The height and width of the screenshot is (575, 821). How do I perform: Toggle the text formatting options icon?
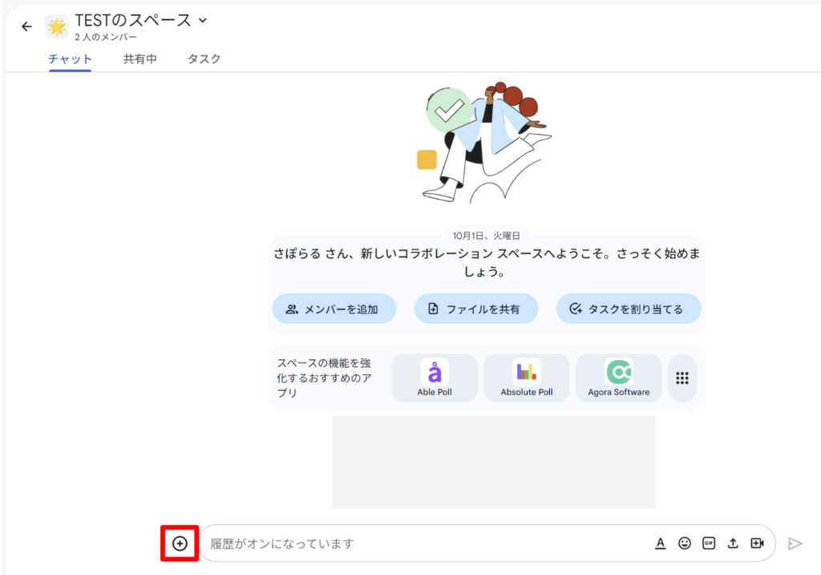coord(661,543)
